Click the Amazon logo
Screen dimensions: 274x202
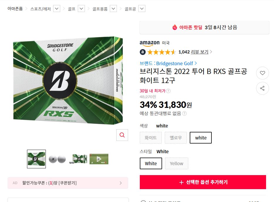coord(149,43)
